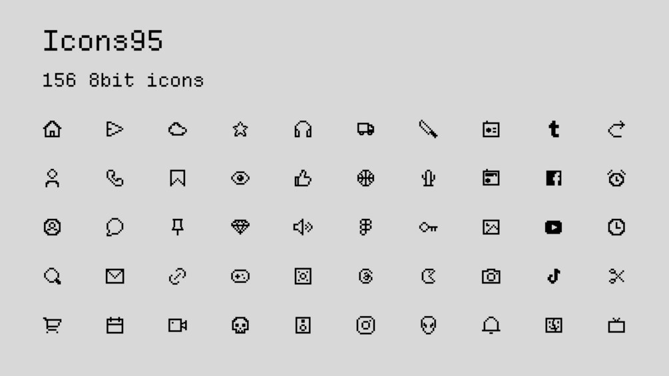Select the eye icon
Screen dimensions: 669x376
pyautogui.click(x=240, y=178)
